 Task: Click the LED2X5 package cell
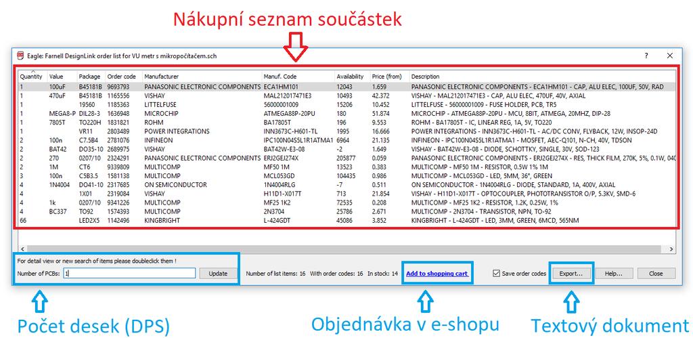pyautogui.click(x=90, y=220)
